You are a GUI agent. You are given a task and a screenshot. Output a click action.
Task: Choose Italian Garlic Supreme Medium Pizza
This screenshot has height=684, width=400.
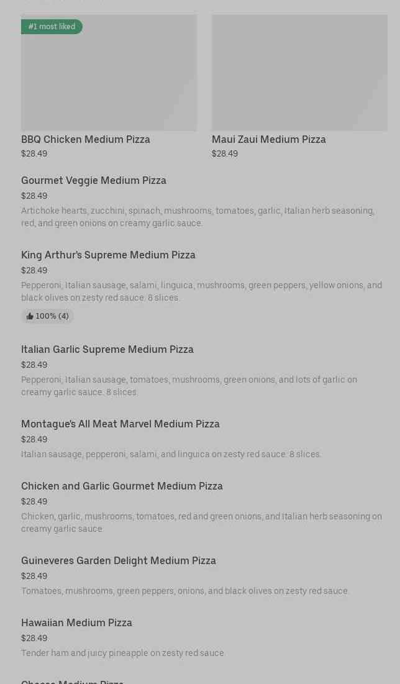(x=107, y=349)
